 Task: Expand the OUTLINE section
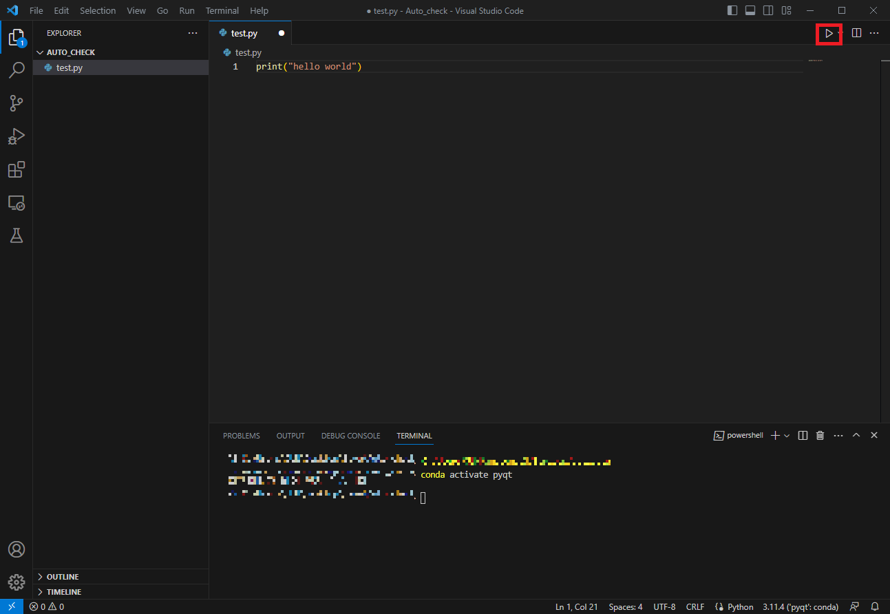point(120,577)
